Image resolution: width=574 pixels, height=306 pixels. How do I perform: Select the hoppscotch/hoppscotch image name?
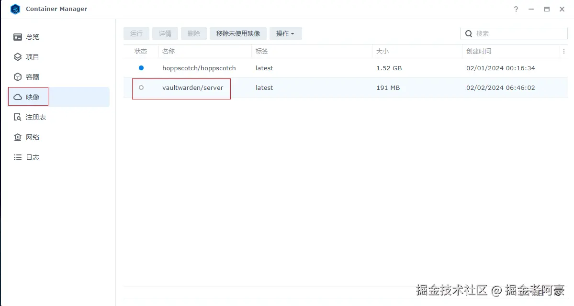199,68
